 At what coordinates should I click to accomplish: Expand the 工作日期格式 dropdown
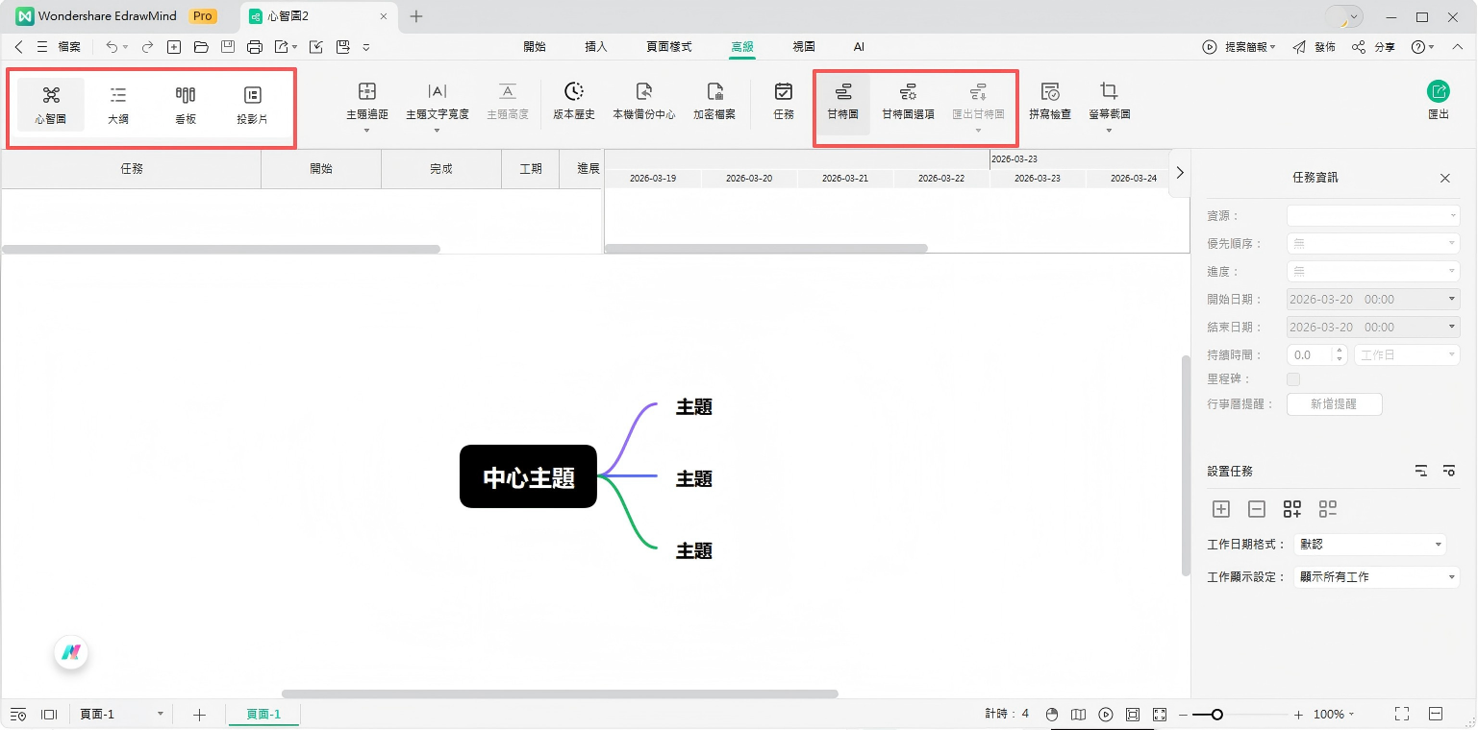coord(1369,545)
